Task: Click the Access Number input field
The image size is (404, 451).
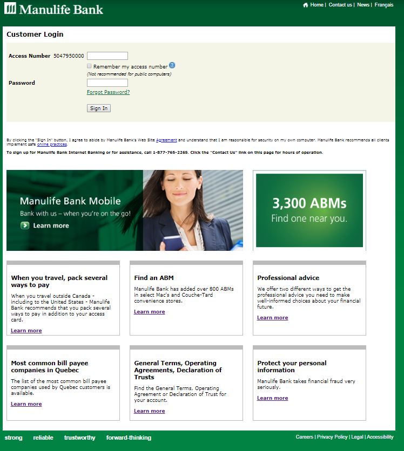Action: pyautogui.click(x=107, y=56)
